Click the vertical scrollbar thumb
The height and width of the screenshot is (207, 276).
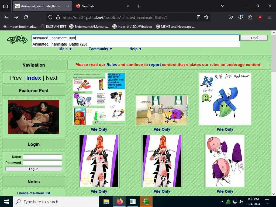click(274, 53)
